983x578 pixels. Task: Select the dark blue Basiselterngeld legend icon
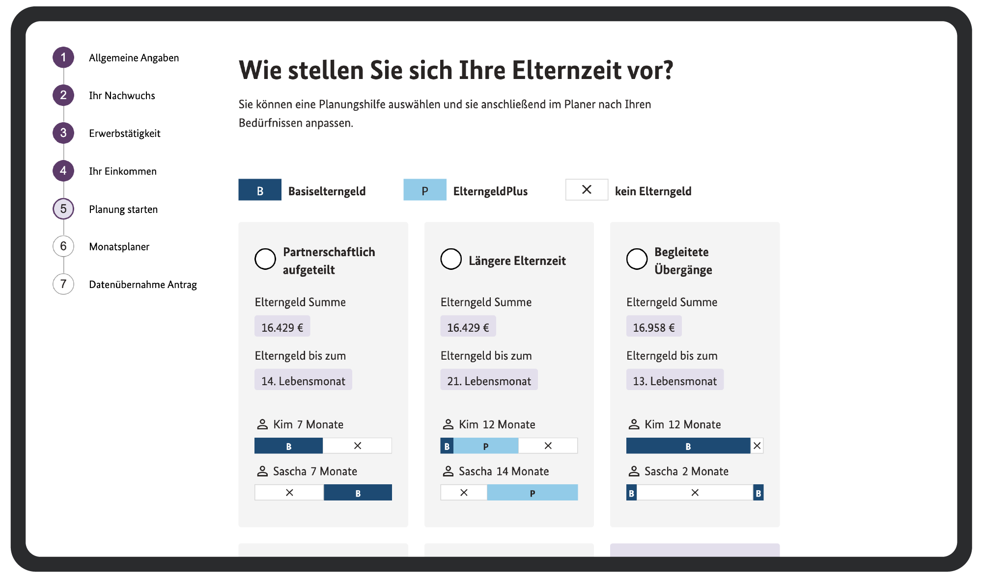pos(260,190)
